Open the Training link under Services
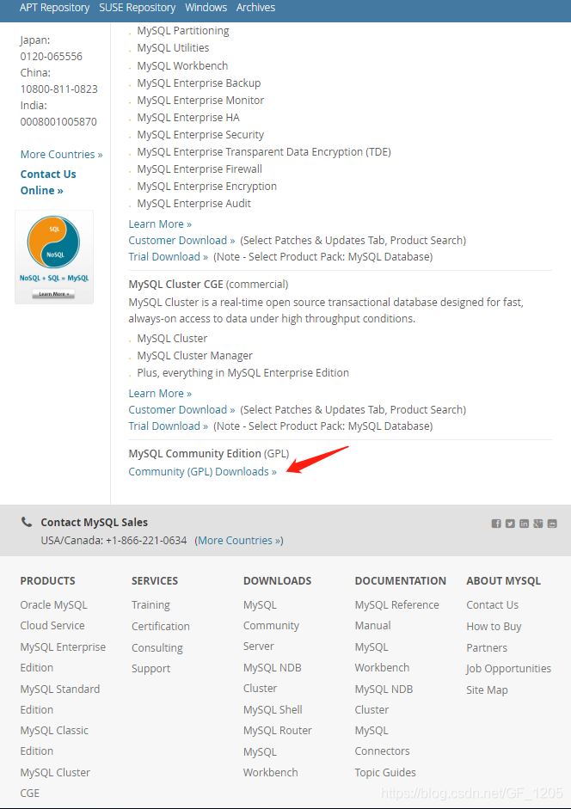Viewport: 571px width, 809px height. click(150, 604)
